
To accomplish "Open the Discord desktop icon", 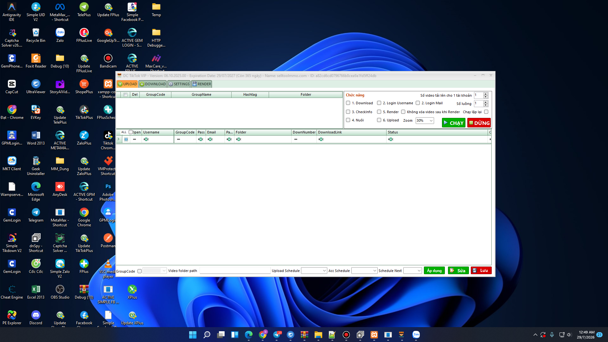I will (x=36, y=318).
